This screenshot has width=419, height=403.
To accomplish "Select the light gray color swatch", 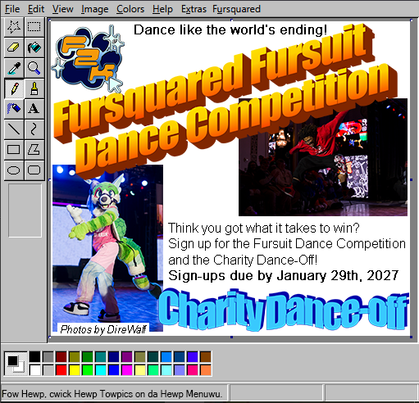I will point(48,370).
